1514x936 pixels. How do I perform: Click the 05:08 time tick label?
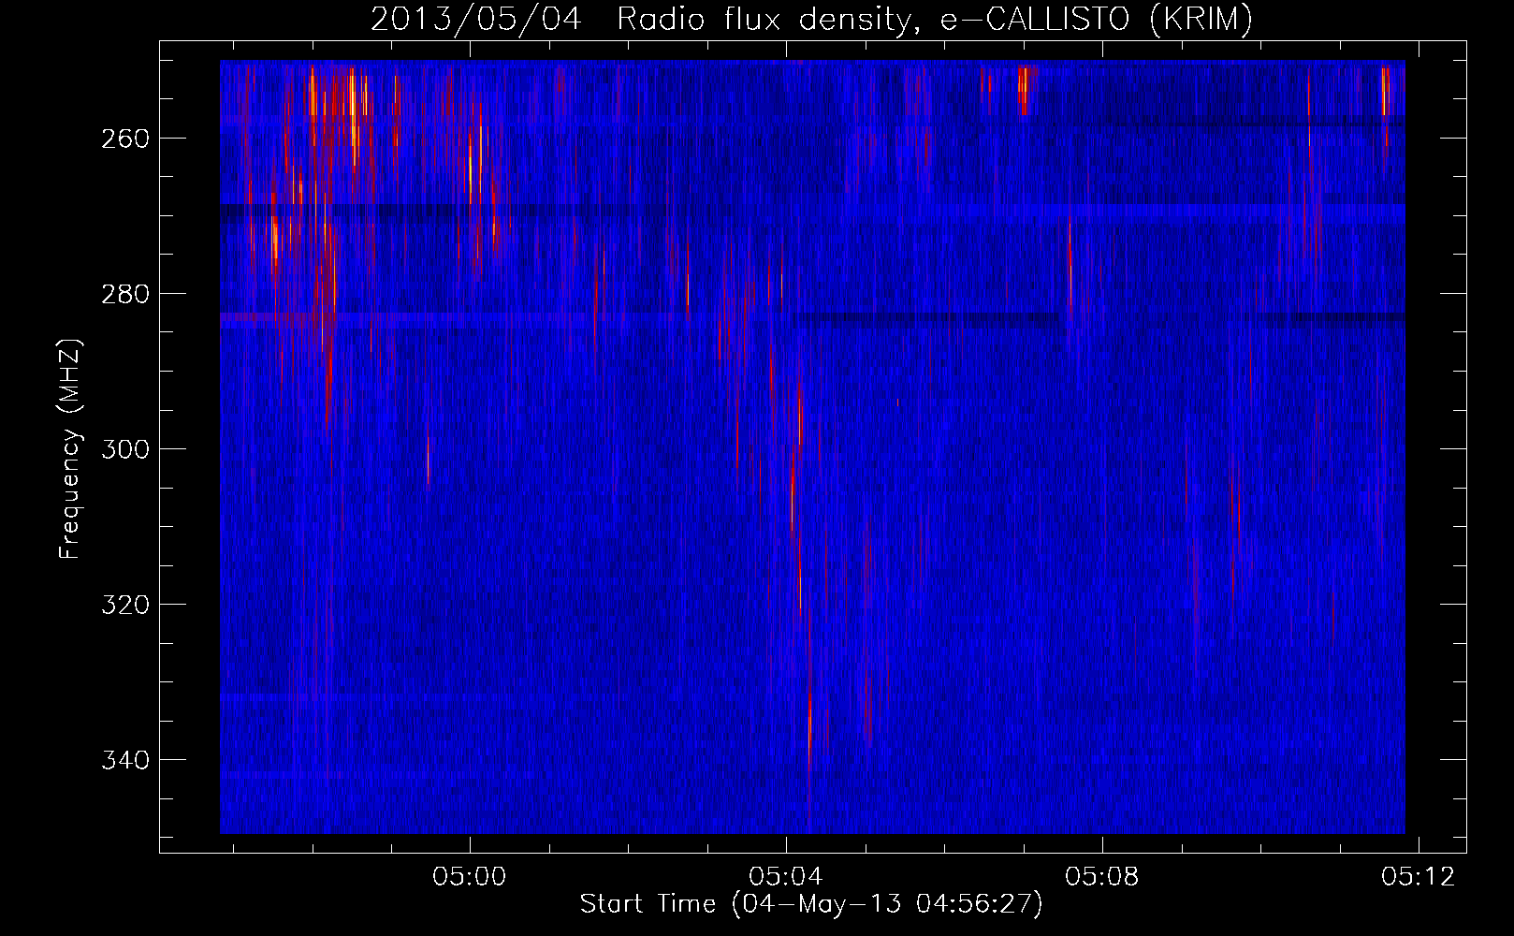click(x=1102, y=876)
